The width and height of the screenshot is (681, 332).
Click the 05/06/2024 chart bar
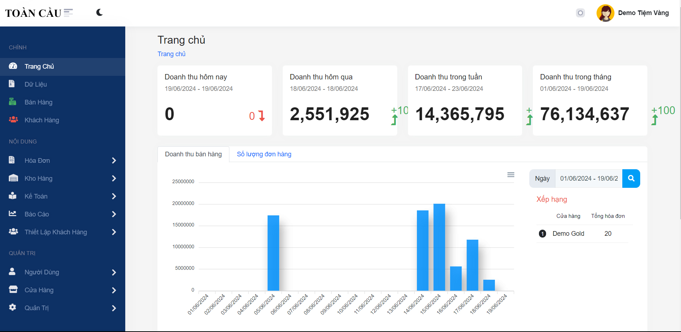click(273, 253)
